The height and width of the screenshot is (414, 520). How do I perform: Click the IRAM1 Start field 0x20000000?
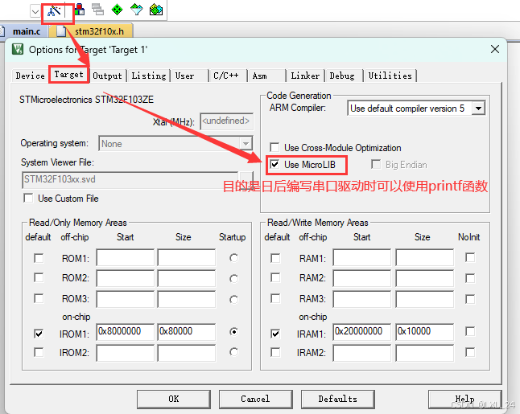pos(361,332)
